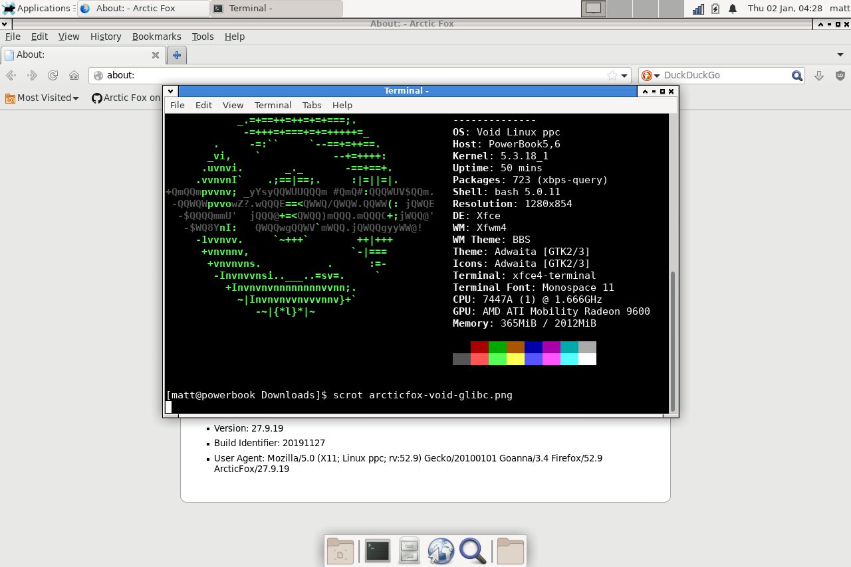Open the list all tabs dropdown arrow
Image resolution: width=851 pixels, height=567 pixels.
tap(840, 54)
